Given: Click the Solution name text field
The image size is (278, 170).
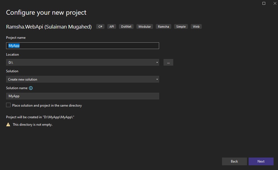Looking at the screenshot, I should tap(82, 96).
